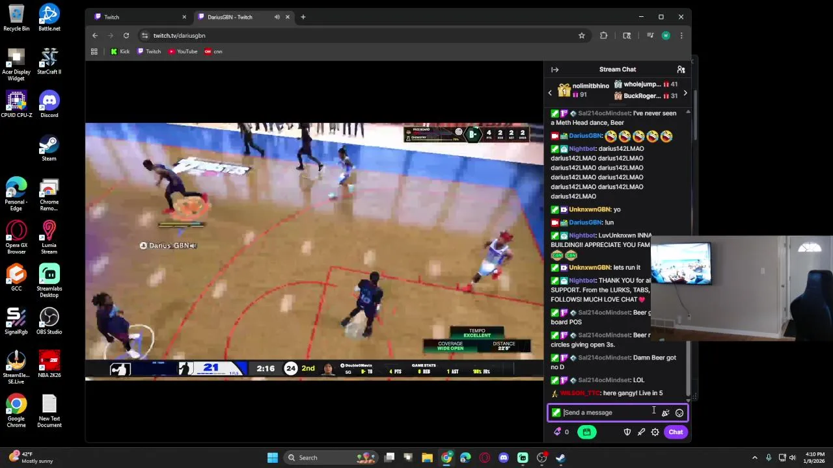833x468 pixels.
Task: Click UnknxwnGBN username on 'yo' message
Action: [590, 209]
